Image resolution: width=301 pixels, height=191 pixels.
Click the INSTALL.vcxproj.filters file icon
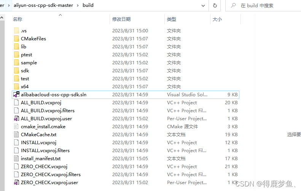click(16, 151)
